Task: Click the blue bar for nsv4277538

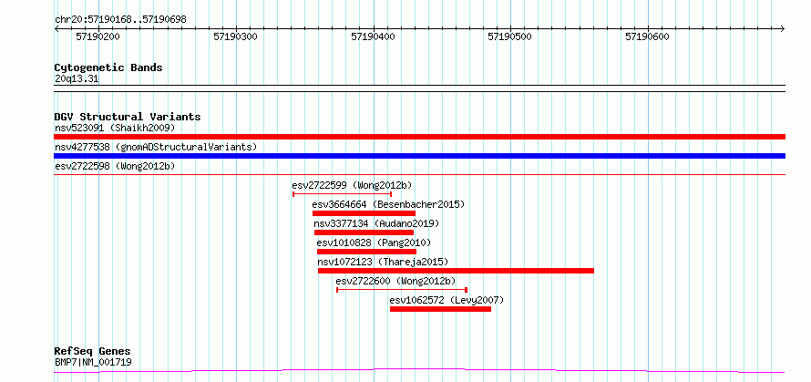Action: point(420,156)
